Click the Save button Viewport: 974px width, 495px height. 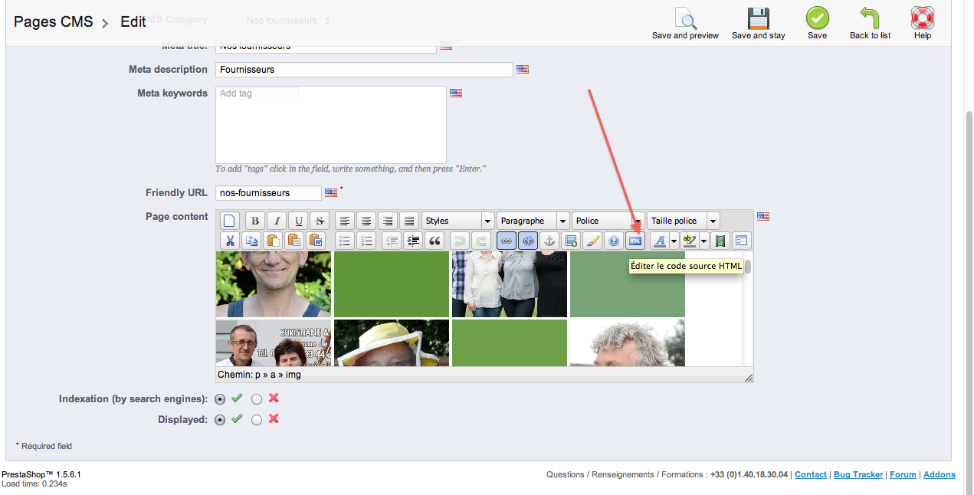[x=818, y=24]
